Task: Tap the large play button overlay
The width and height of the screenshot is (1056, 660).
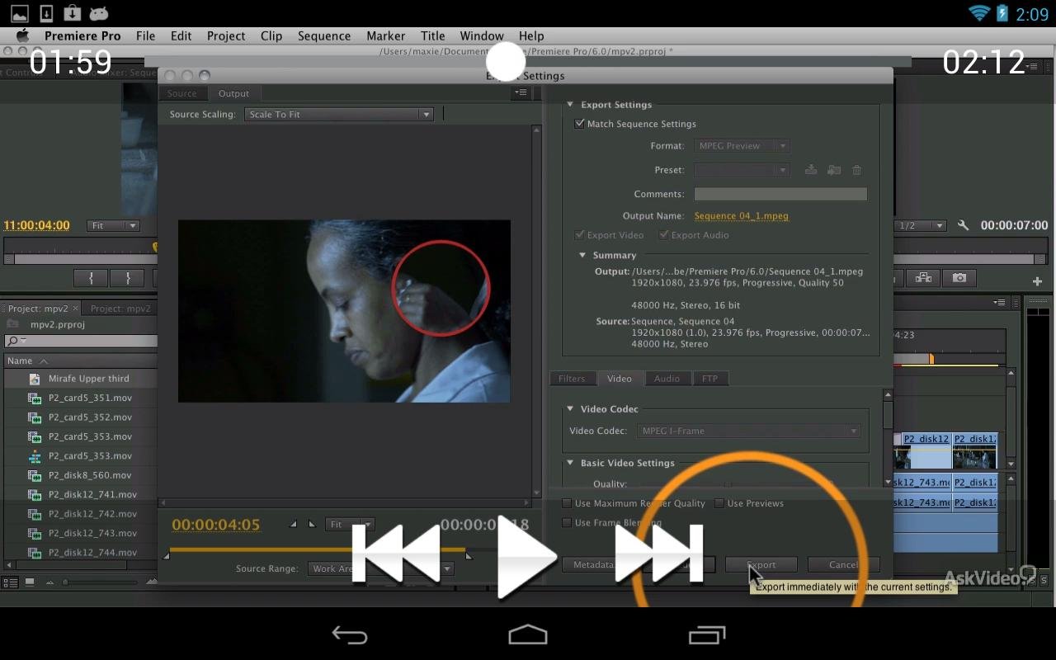Action: [x=526, y=558]
